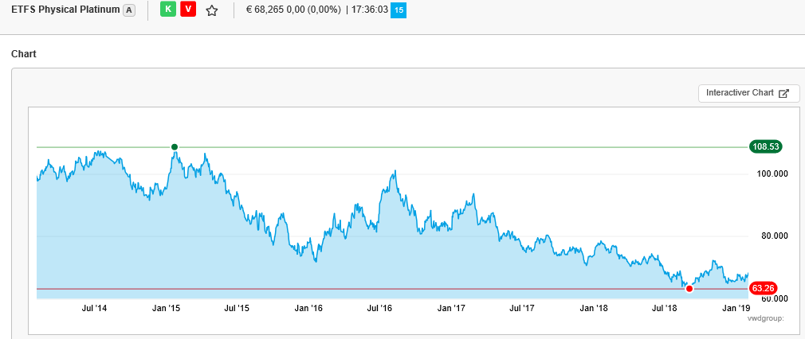
Task: Click the Jan '16 axis label
Action: pos(308,307)
